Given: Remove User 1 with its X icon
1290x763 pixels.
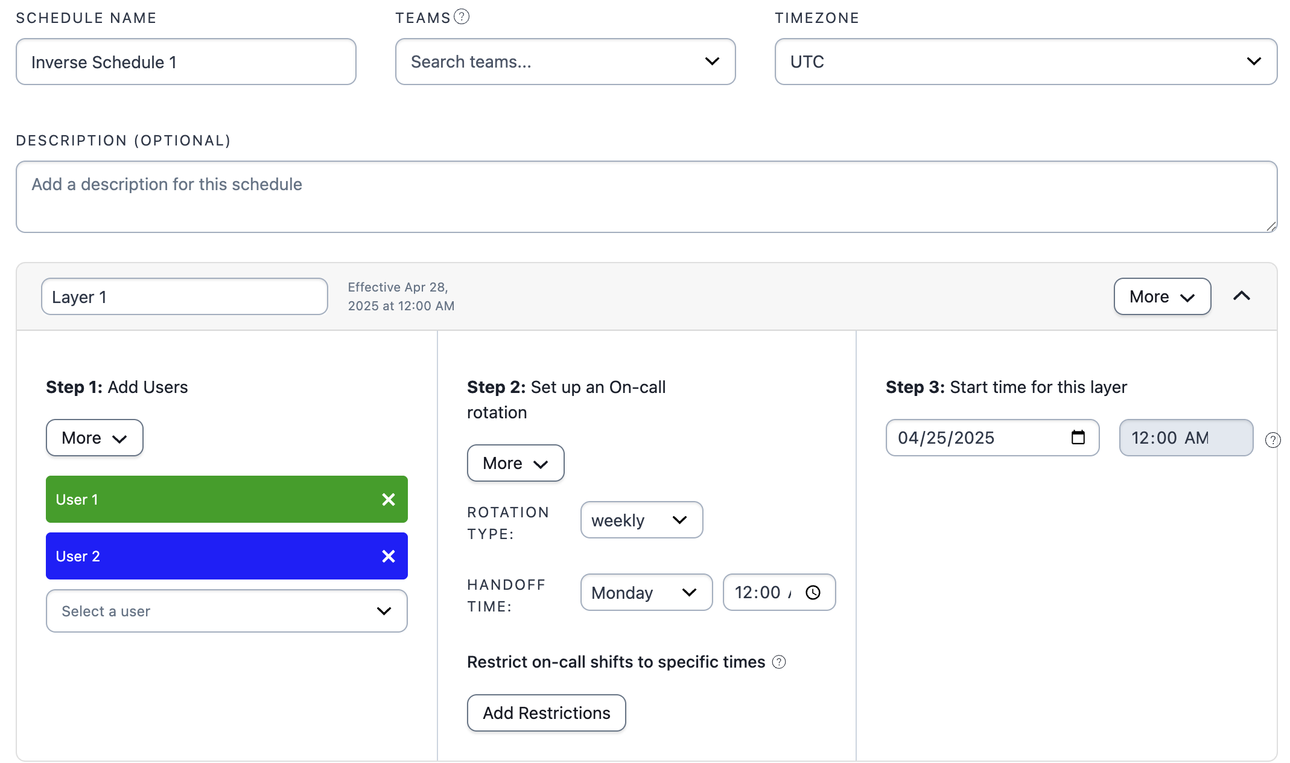Looking at the screenshot, I should 389,499.
